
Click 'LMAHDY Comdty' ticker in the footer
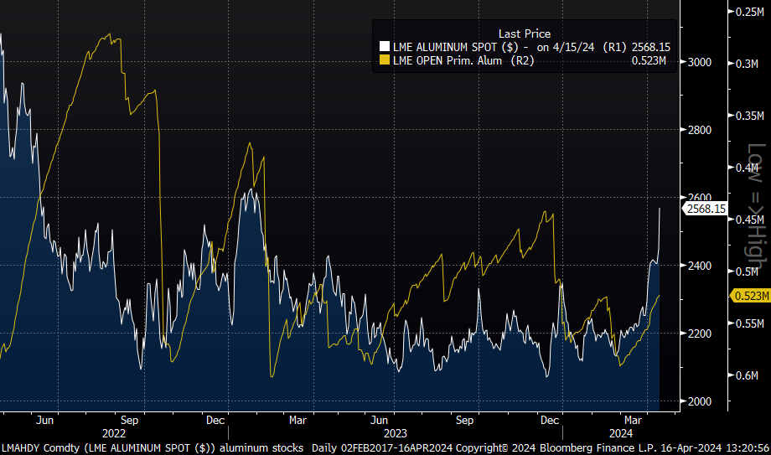click(40, 448)
